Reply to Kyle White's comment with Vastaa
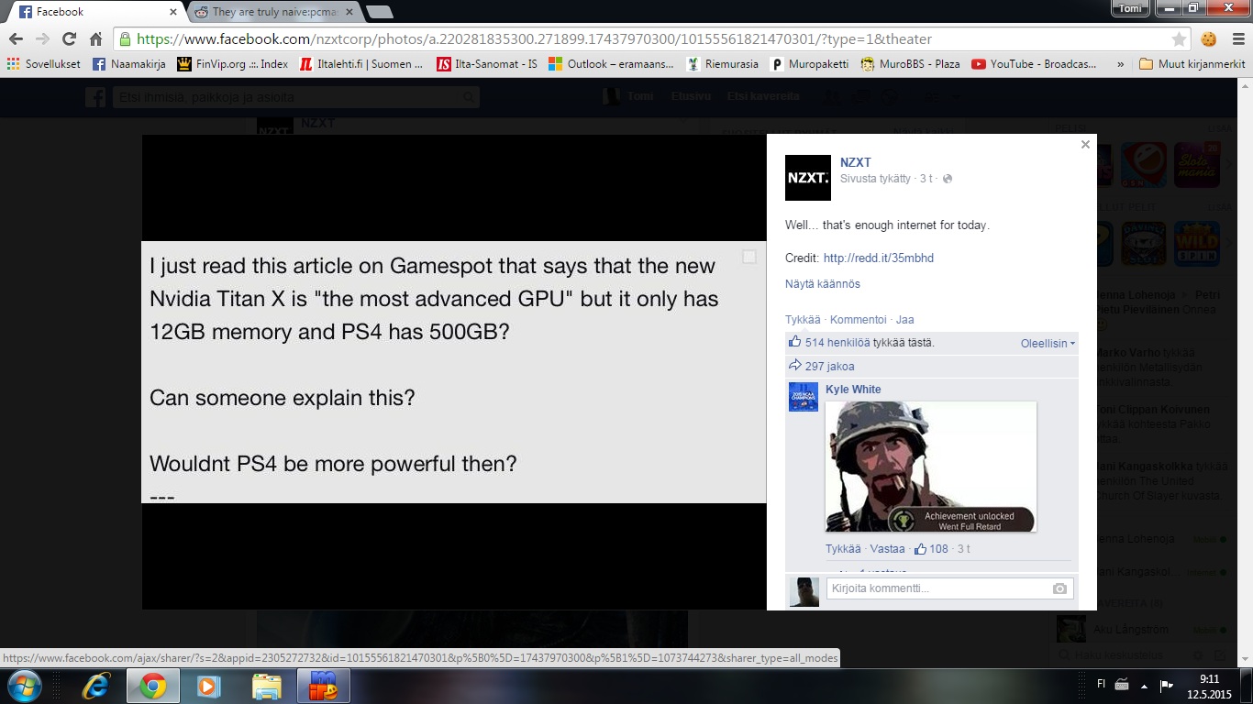Screen dimensions: 1253x704 point(887,549)
